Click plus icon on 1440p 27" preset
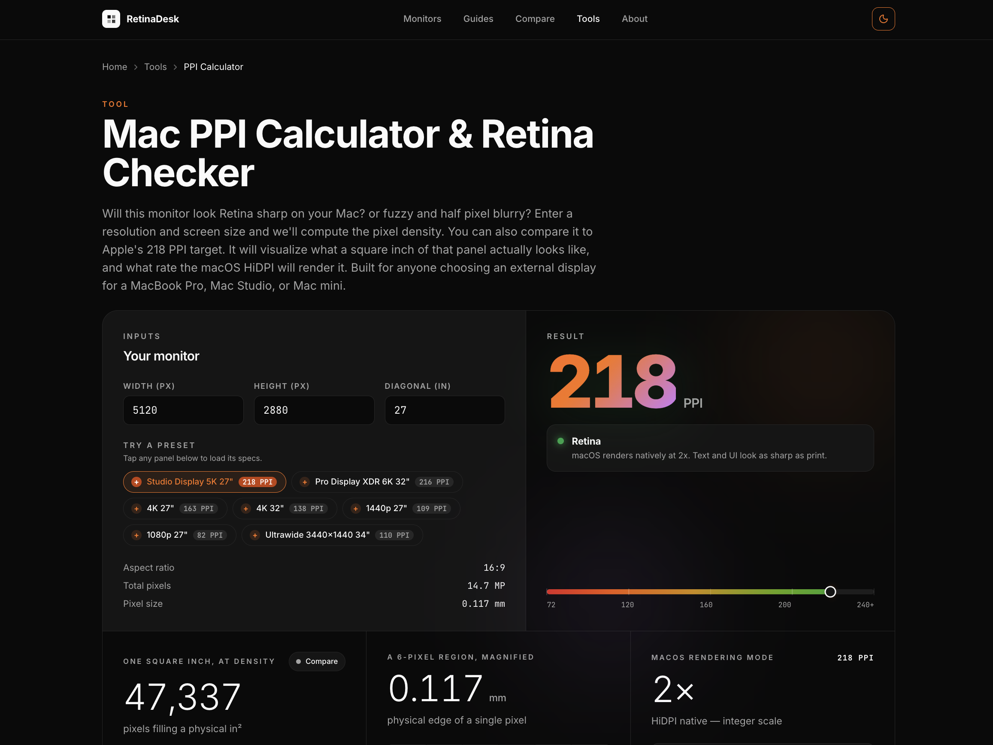This screenshot has height=745, width=993. pyautogui.click(x=356, y=509)
